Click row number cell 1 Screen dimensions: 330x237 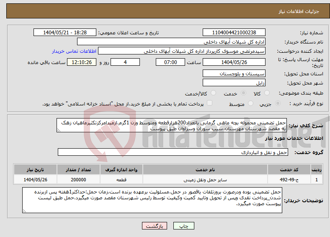pyautogui.click(x=317, y=180)
